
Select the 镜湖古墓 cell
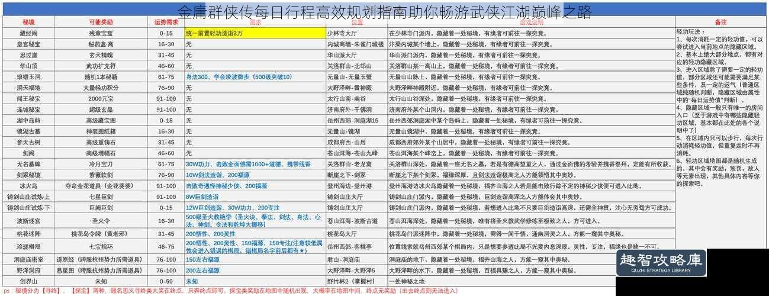(x=28, y=131)
